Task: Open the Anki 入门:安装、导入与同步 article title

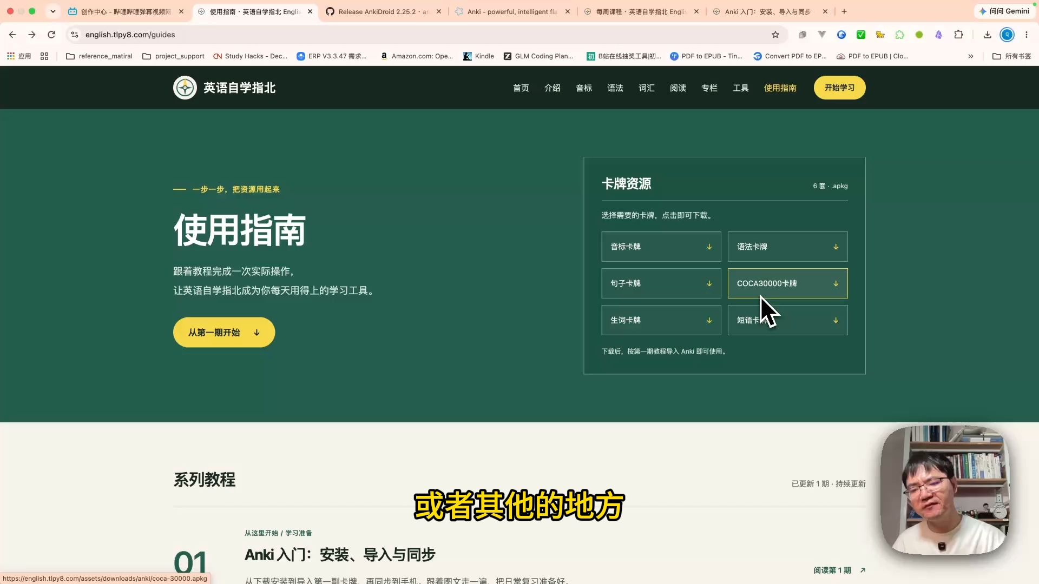Action: pyautogui.click(x=340, y=555)
